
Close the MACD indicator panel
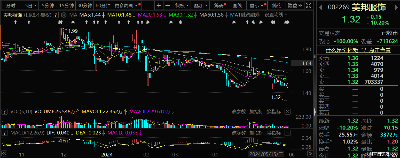click(x=287, y=133)
